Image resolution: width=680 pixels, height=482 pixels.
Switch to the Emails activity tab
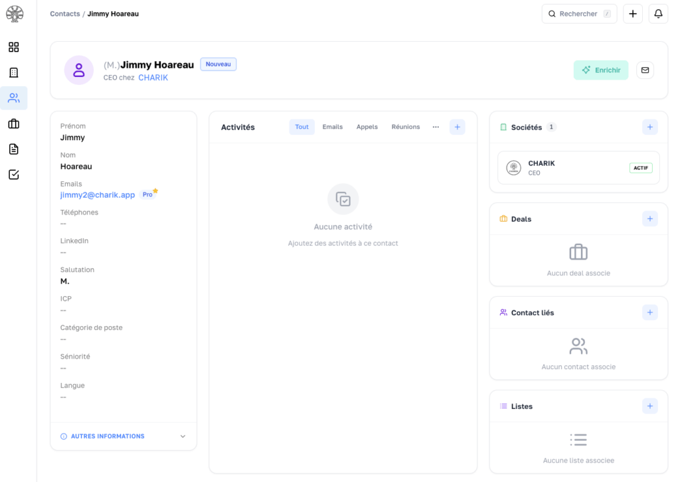tap(333, 127)
